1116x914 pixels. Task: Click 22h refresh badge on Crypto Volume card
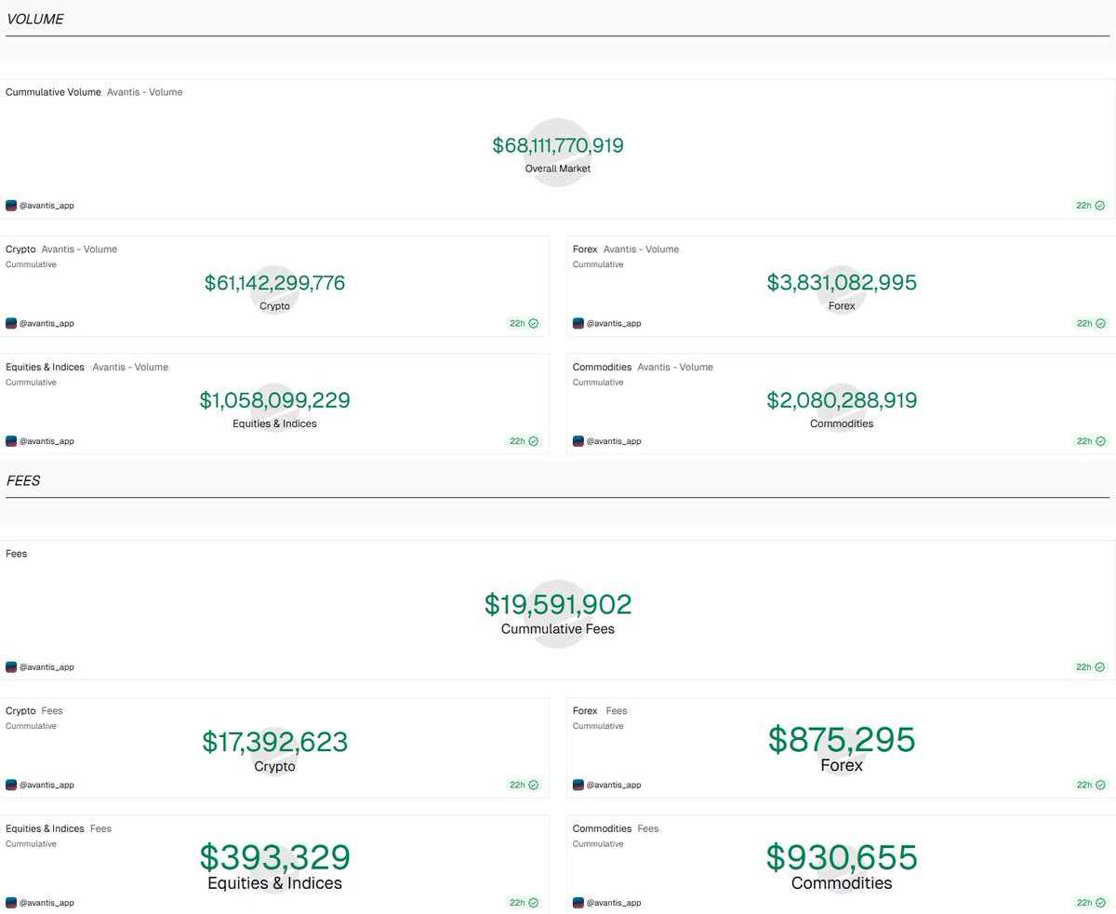pos(524,324)
